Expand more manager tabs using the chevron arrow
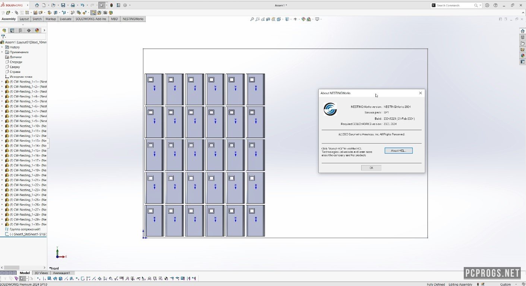The height and width of the screenshot is (286, 526). tap(44, 30)
